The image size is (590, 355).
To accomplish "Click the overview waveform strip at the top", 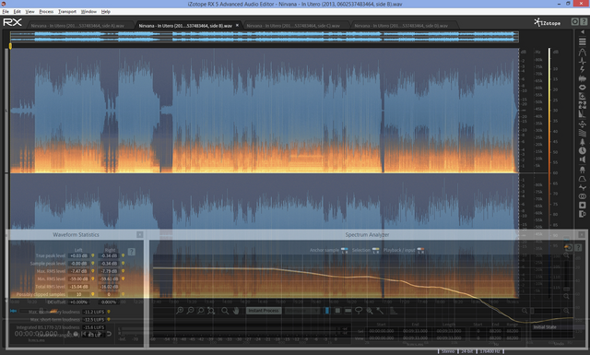I will pyautogui.click(x=265, y=37).
